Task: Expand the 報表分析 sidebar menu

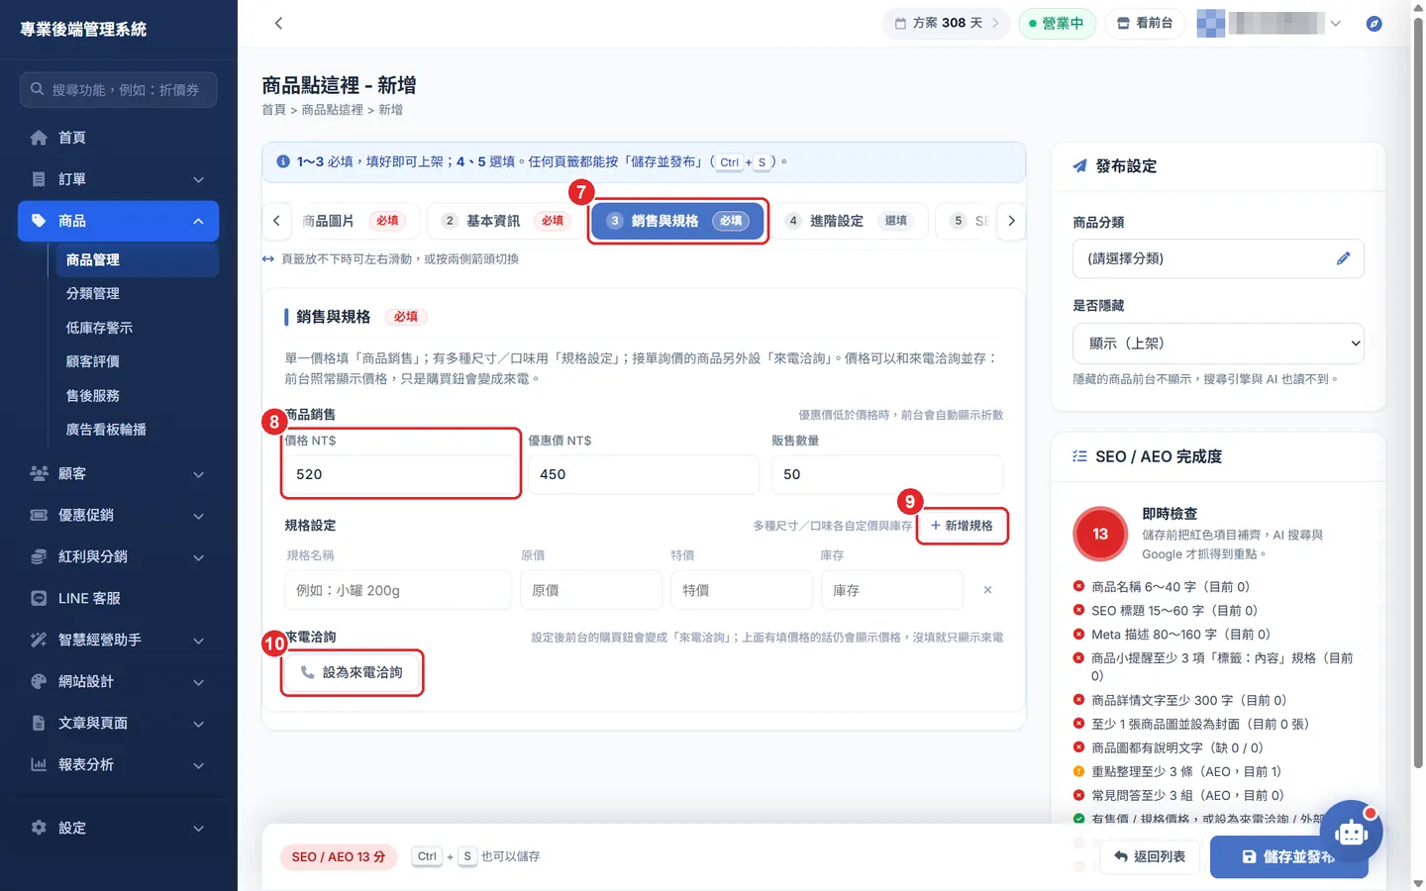Action: pyautogui.click(x=119, y=764)
